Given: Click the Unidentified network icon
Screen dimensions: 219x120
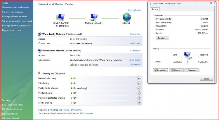Looking at the screenshot, I should coord(39,51).
